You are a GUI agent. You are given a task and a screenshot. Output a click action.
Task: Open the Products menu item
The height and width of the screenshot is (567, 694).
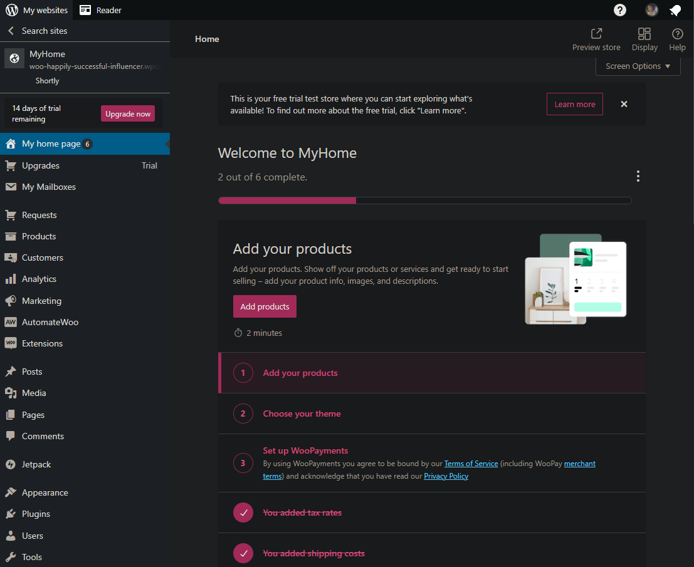(85, 236)
